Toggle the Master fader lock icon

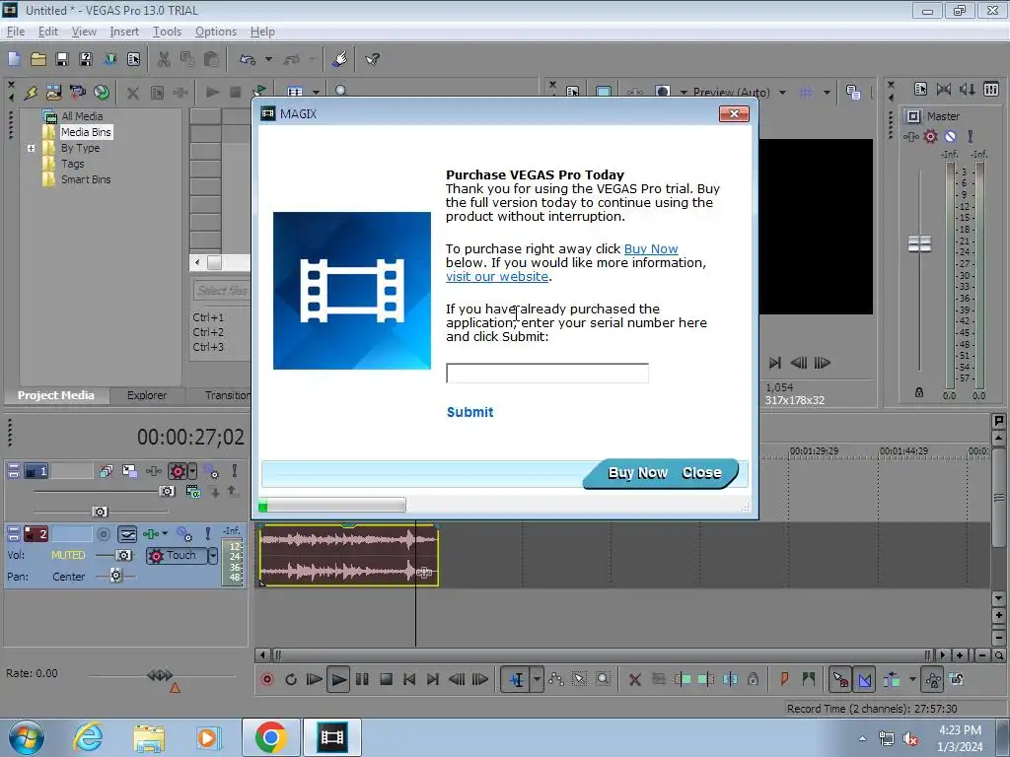coord(919,392)
